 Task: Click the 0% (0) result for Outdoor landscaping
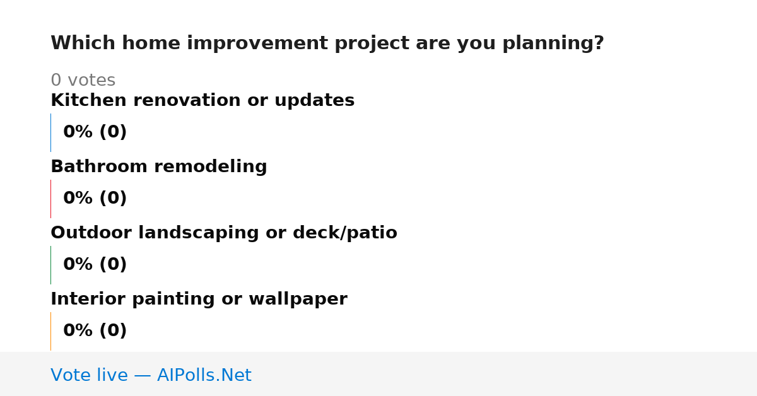[95, 265]
